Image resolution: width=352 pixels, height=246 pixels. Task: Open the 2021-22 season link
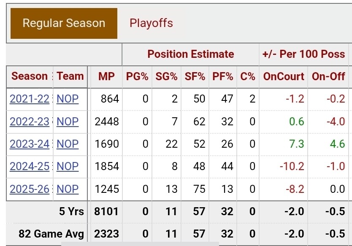coord(30,99)
